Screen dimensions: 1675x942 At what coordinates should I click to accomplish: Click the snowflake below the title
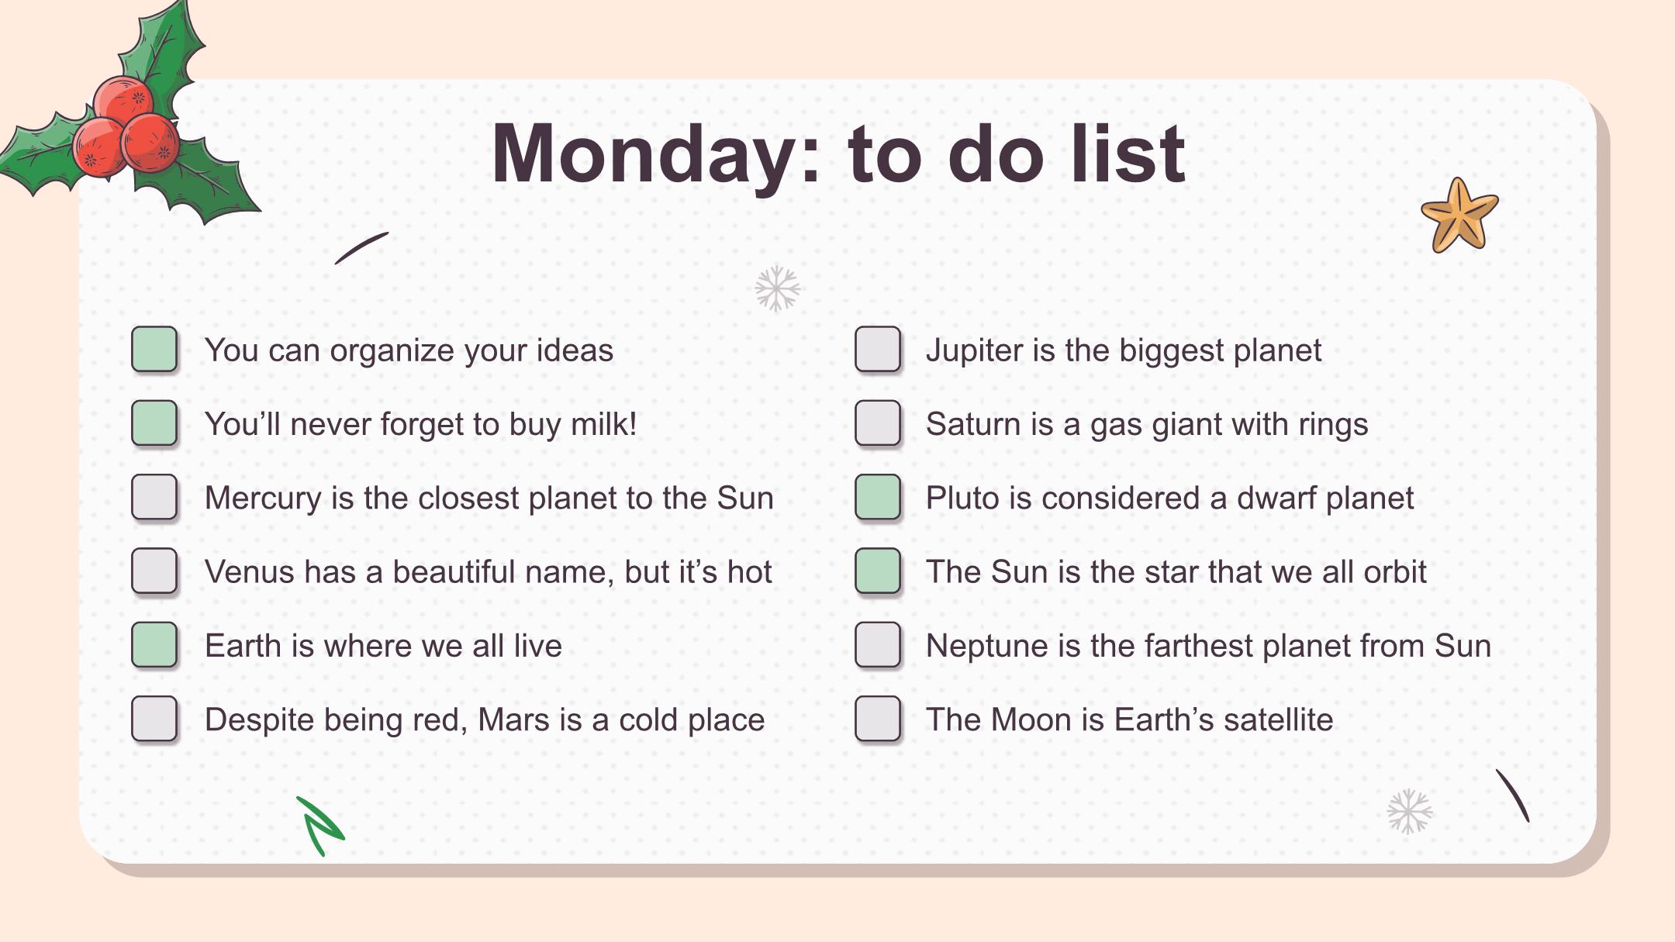(x=777, y=288)
